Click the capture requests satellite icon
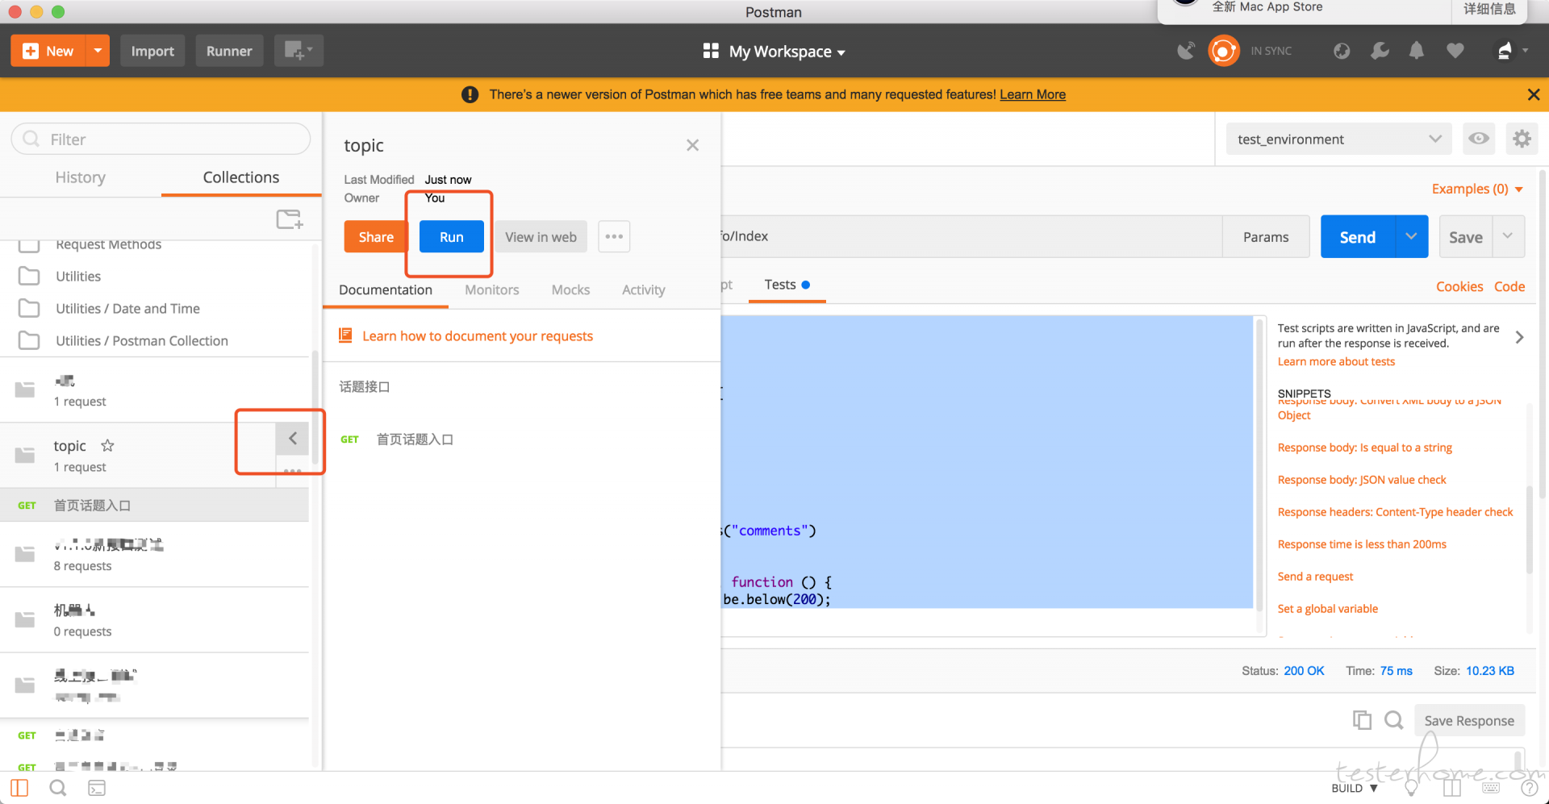The width and height of the screenshot is (1549, 804). click(1185, 51)
